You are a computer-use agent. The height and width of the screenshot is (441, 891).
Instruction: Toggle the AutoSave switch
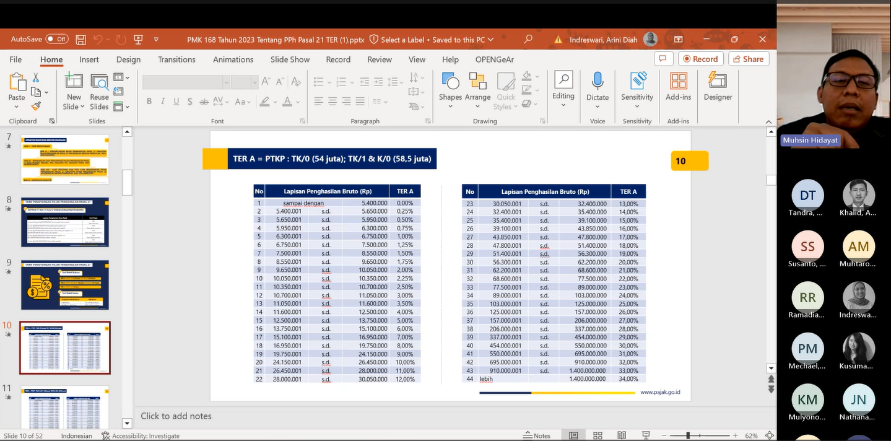pos(57,39)
